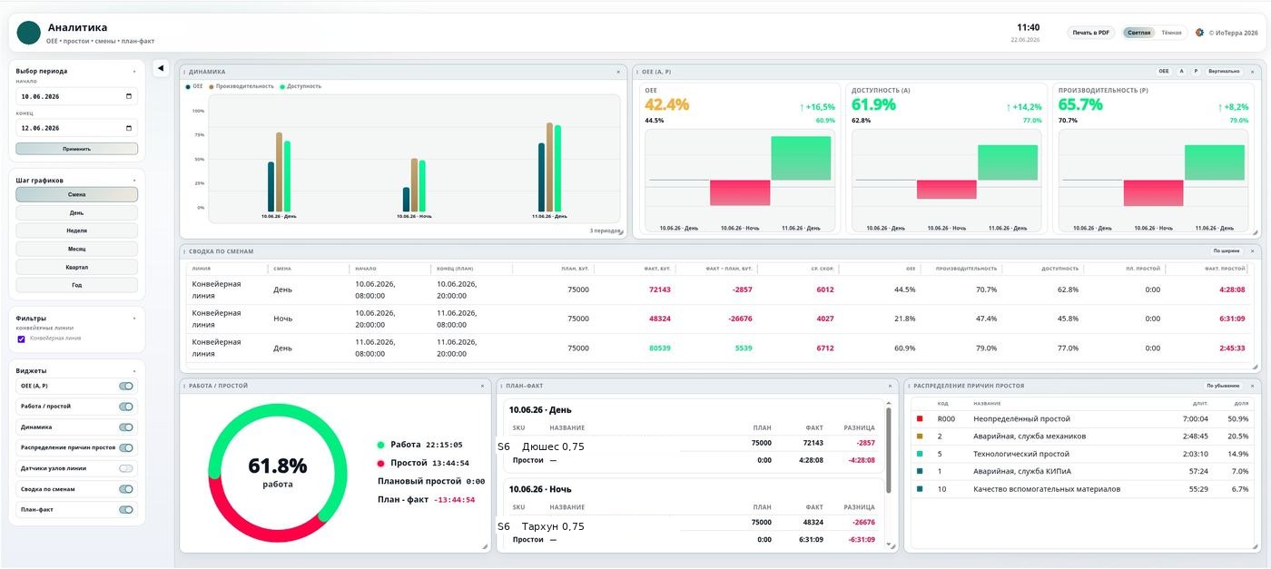Select the Месяц chart step

click(77, 249)
